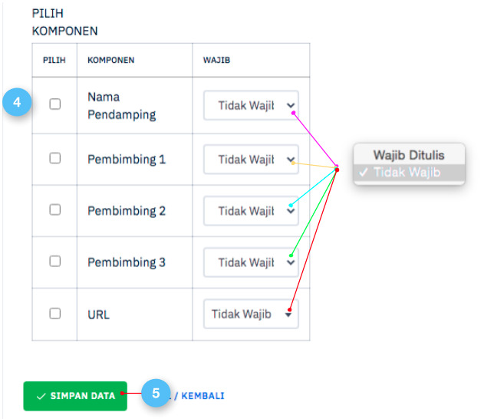Click the blue step 5 marker
The image size is (484, 419).
[156, 394]
